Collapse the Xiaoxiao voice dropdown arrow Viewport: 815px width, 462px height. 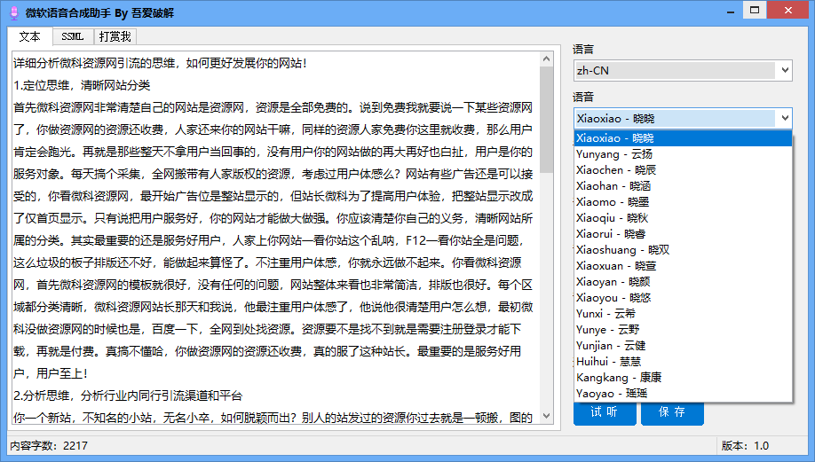point(783,118)
